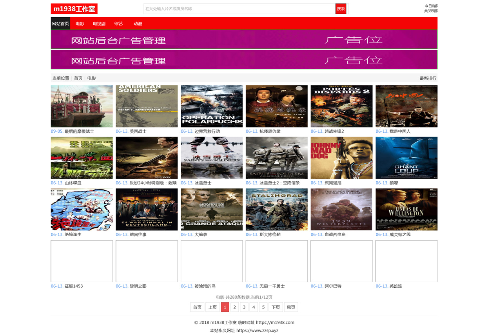This screenshot has height=336, width=488.
Task: Open the Le Chant du Loup poster
Action: [x=406, y=158]
